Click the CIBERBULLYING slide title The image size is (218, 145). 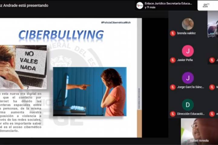(61, 35)
